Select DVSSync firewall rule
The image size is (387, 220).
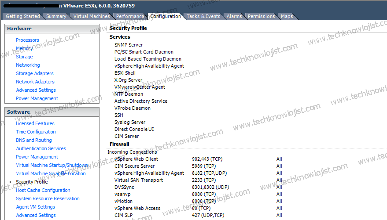click(124, 187)
